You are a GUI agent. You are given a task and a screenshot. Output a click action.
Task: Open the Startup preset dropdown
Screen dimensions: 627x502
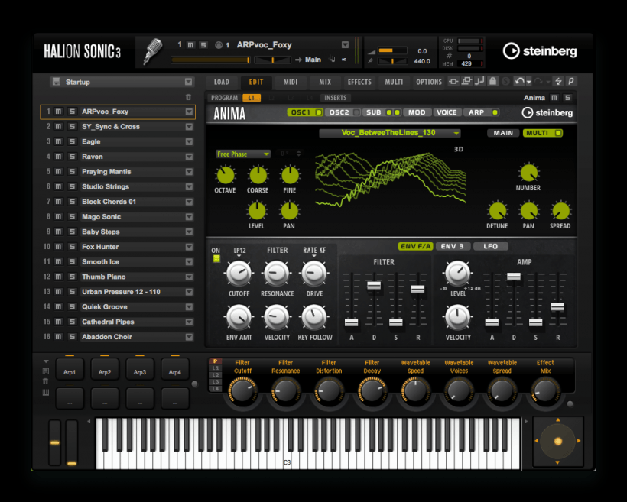pyautogui.click(x=188, y=82)
